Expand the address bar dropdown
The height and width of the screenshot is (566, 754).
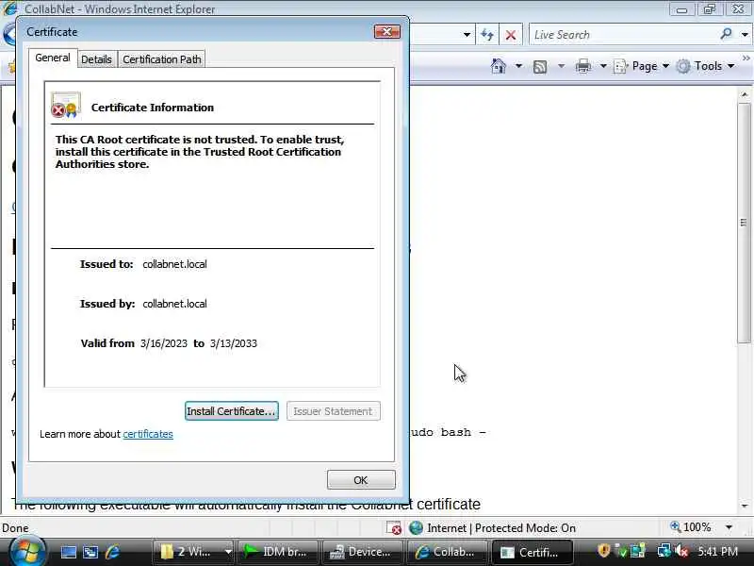467,35
